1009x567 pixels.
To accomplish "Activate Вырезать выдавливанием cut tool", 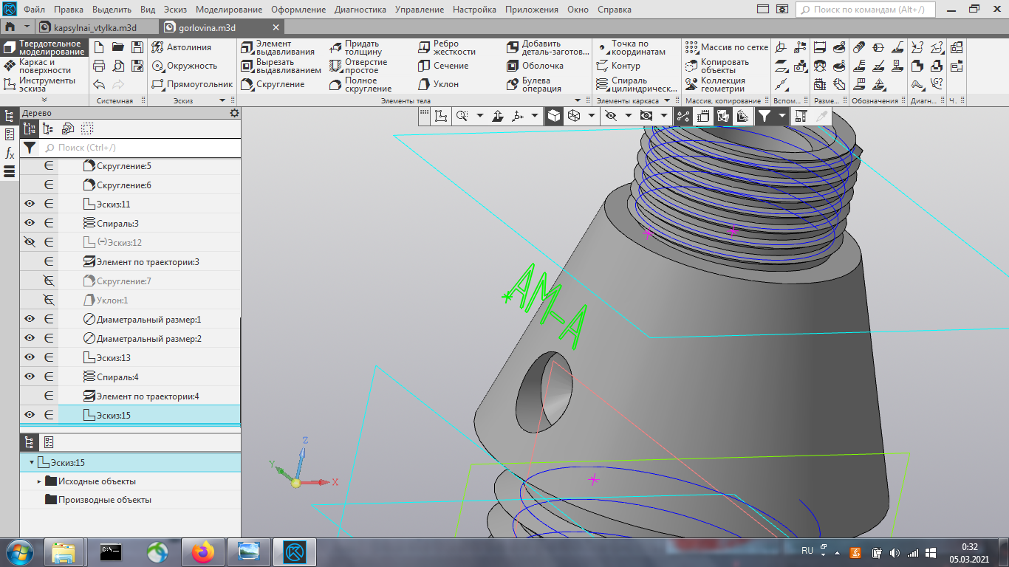I will coord(281,66).
